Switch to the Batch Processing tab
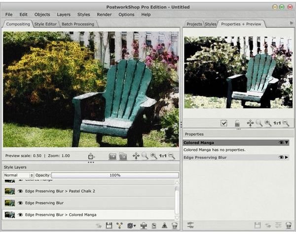This screenshot has height=234, width=296. [x=78, y=24]
